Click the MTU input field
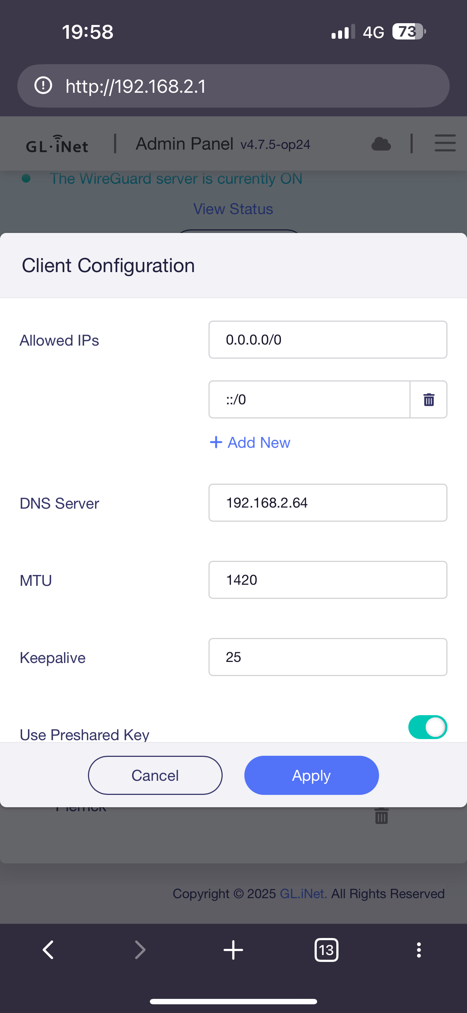The image size is (467, 1013). (x=328, y=580)
